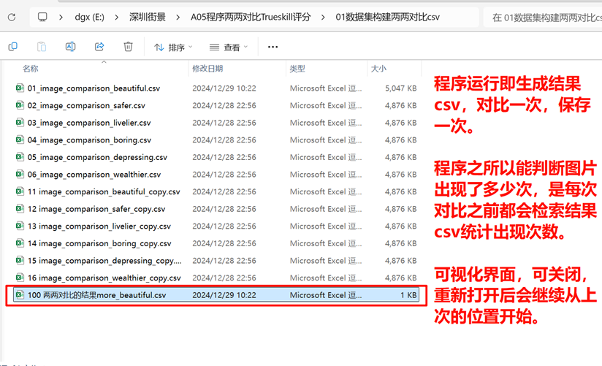
Task: Go to 深圳街景 breadcrumb folder
Action: (x=148, y=18)
